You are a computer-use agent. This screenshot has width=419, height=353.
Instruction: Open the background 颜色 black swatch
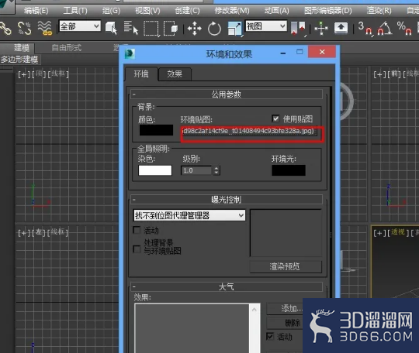pyautogui.click(x=156, y=130)
